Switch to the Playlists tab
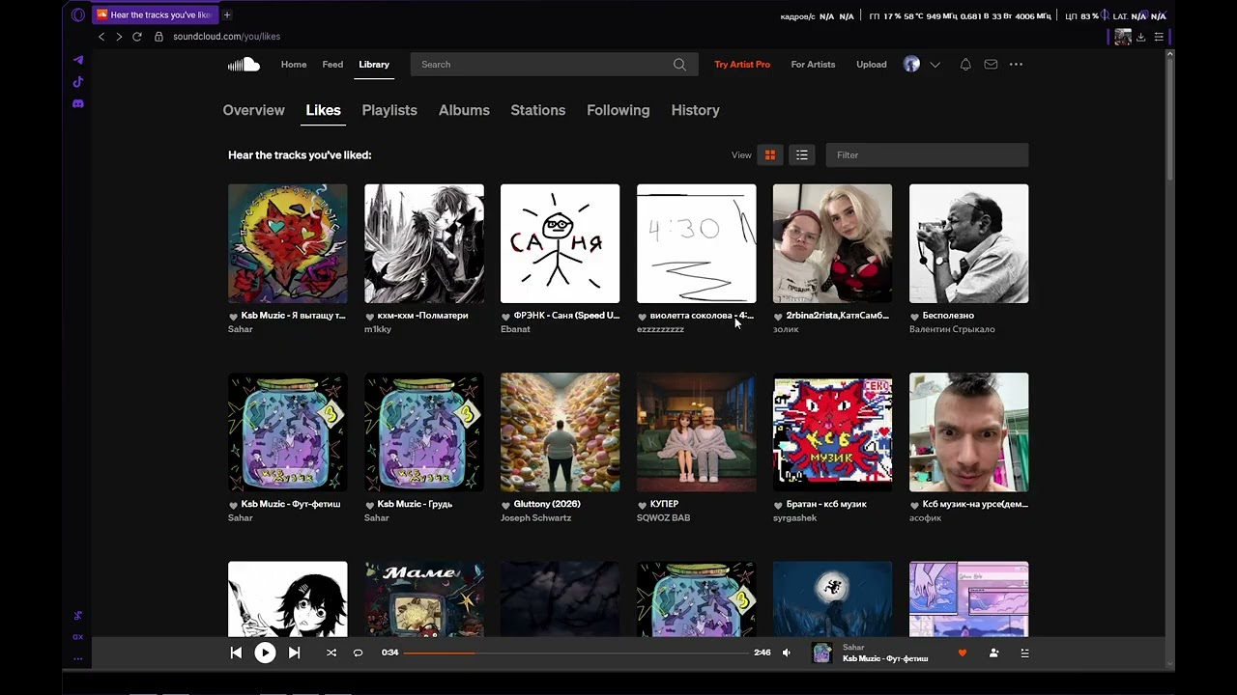Viewport: 1237px width, 695px height. click(x=389, y=110)
